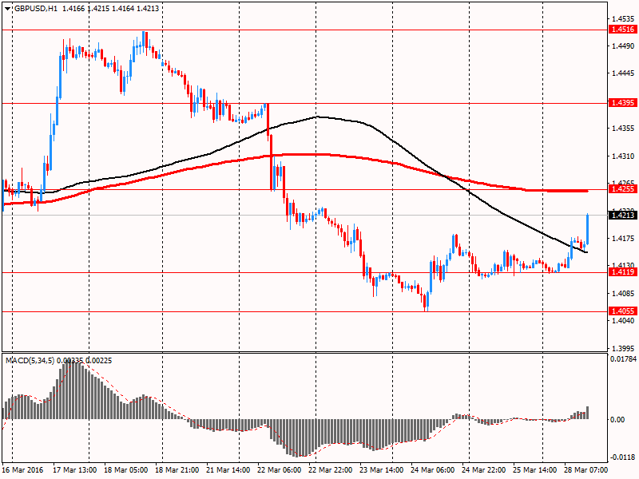The width and height of the screenshot is (639, 479).
Task: Click the 1.4175 price axis value
Action: pos(624,239)
